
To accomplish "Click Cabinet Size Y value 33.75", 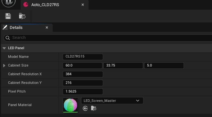I will click(123, 66).
